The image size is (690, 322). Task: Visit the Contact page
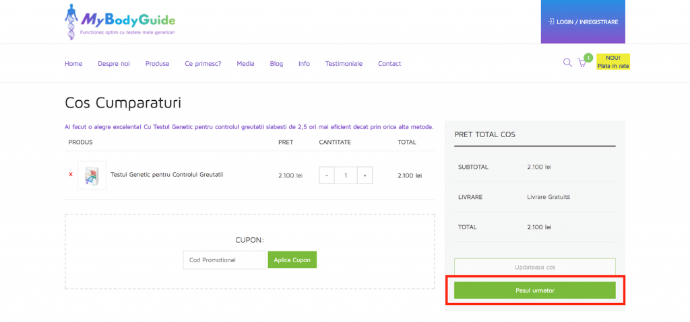pos(389,64)
